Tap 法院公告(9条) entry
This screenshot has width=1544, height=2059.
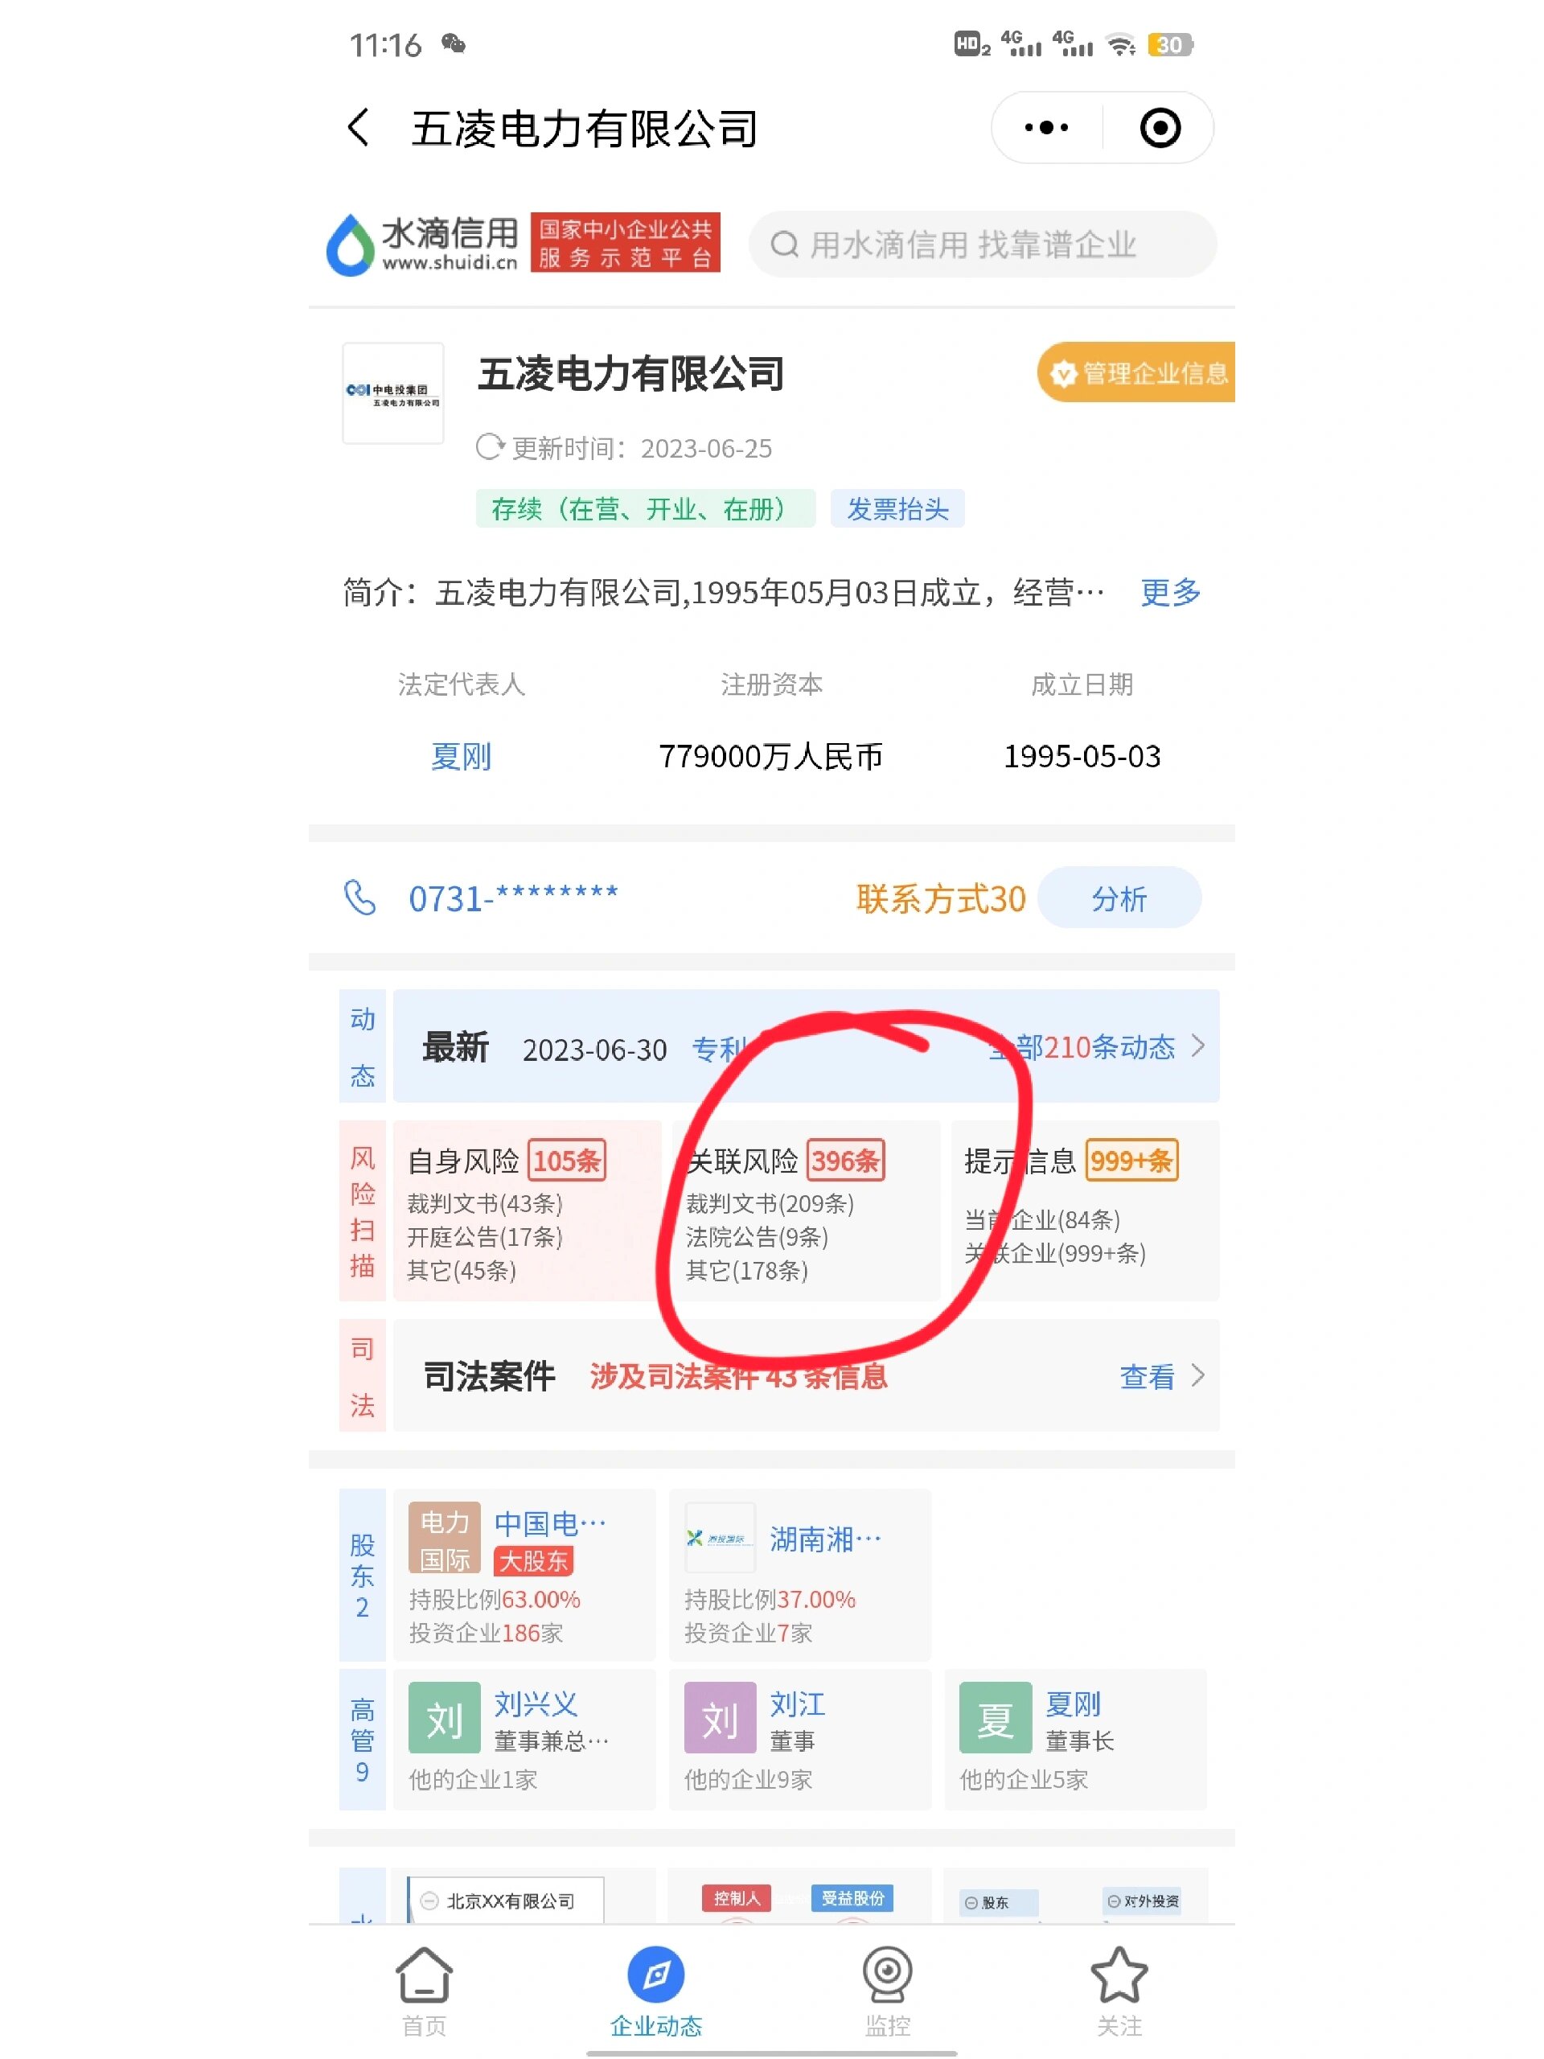(757, 1237)
